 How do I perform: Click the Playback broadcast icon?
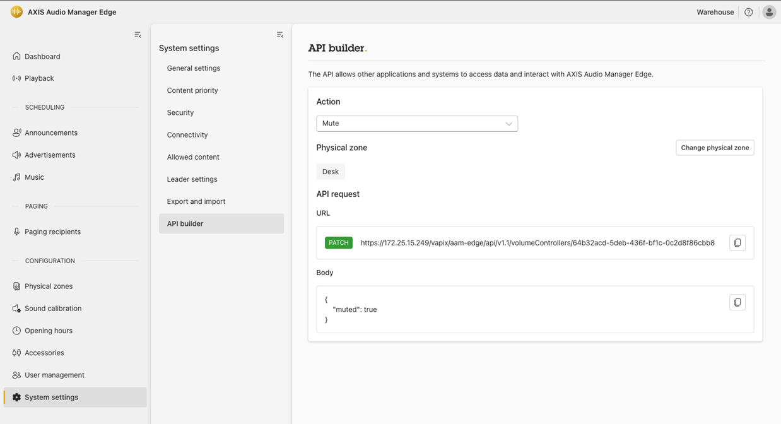(16, 78)
